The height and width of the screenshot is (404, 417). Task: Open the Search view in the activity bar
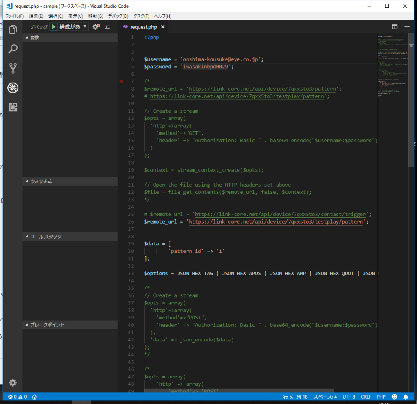click(13, 49)
